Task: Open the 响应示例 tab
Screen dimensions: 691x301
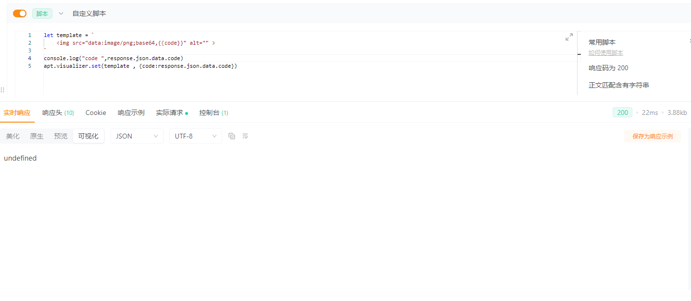Action: 131,113
